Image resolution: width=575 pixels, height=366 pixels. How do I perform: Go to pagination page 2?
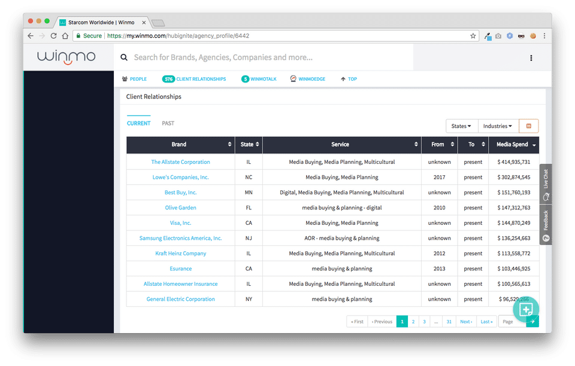pos(413,321)
